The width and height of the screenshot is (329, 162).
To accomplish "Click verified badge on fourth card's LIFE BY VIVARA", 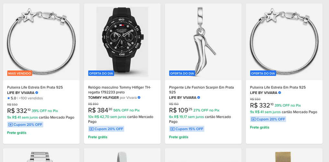I will [x=280, y=93].
